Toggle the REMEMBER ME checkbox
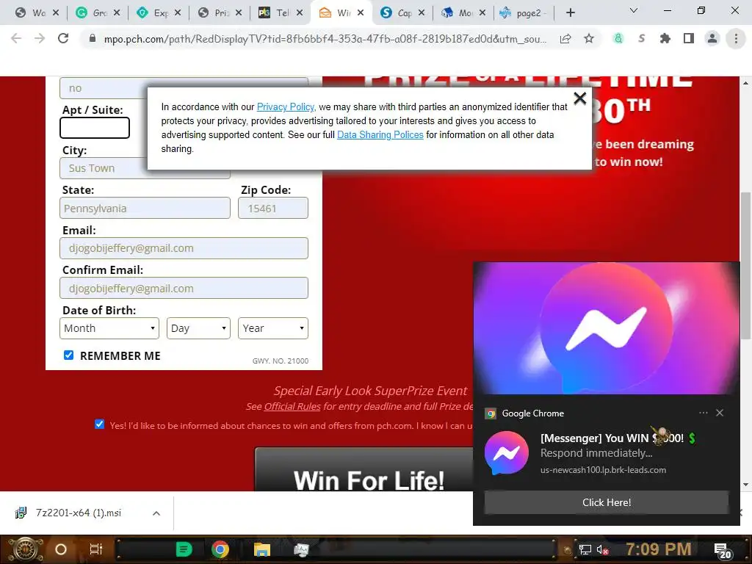Viewport: 752px width, 564px height. [x=68, y=355]
